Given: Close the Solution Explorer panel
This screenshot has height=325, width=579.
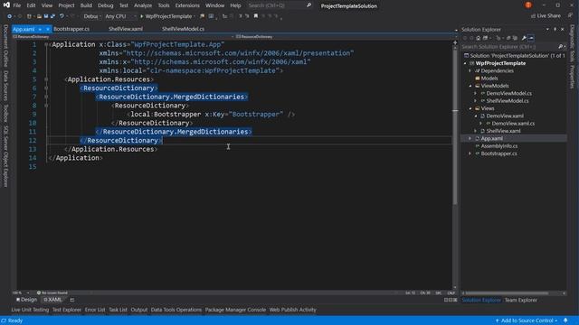Looking at the screenshot, I should pos(563,29).
